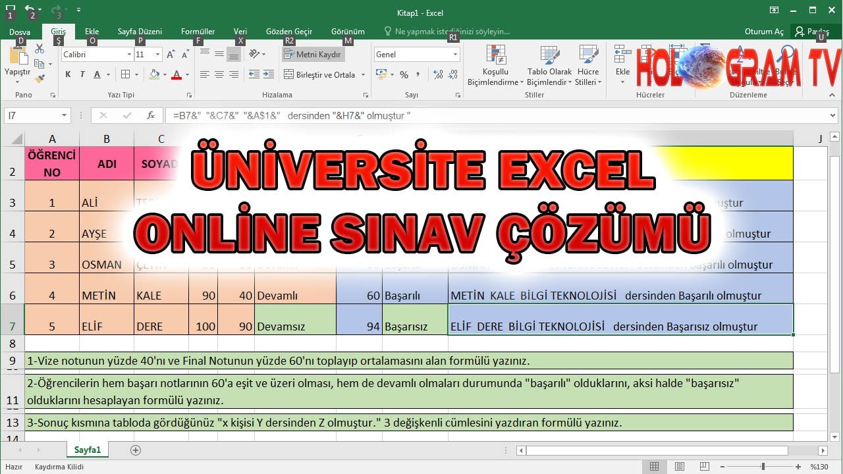Toggle bottom align in Hizalama group
843x474 pixels.
234,55
